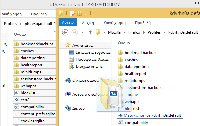200x126 pixels.
Task: Sort by Όνομα column in back window
Action: pyautogui.click(x=20, y=34)
